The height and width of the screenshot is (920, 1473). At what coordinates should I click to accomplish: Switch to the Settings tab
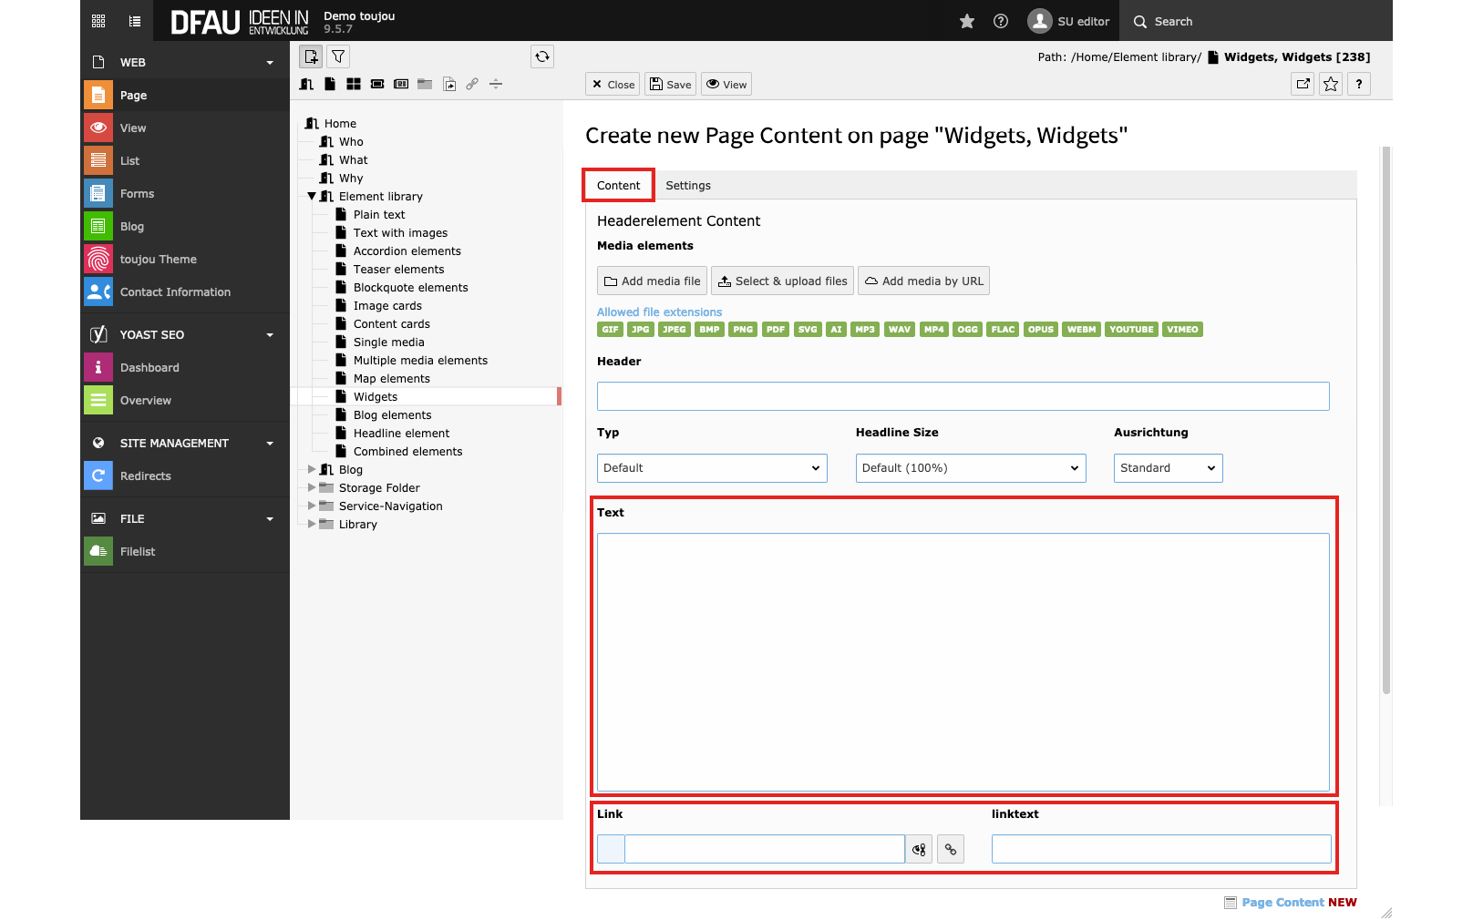(688, 186)
